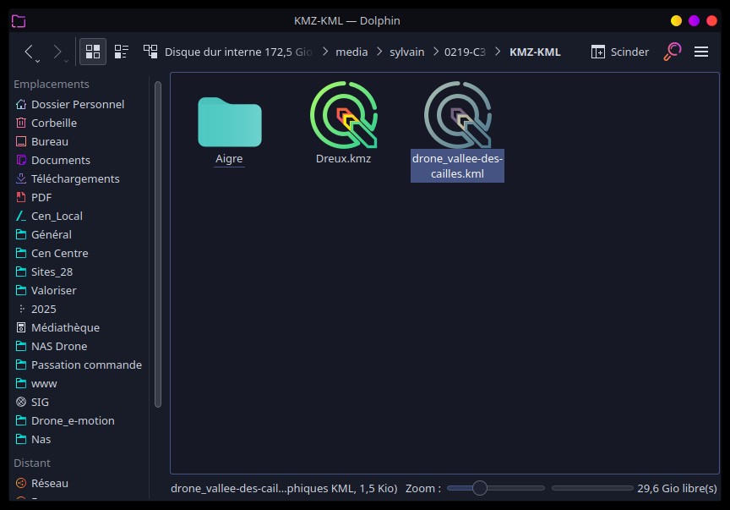
Task: Select the Dreux.kmz file icon
Action: tap(343, 115)
